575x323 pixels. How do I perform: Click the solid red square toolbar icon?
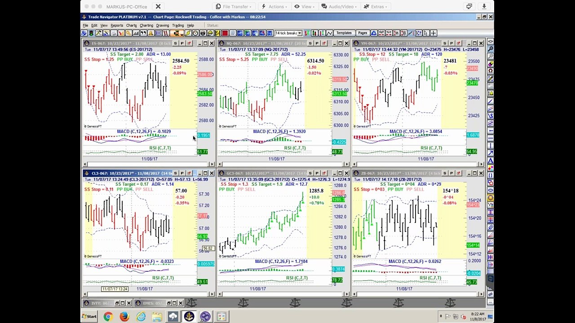[x=225, y=33]
